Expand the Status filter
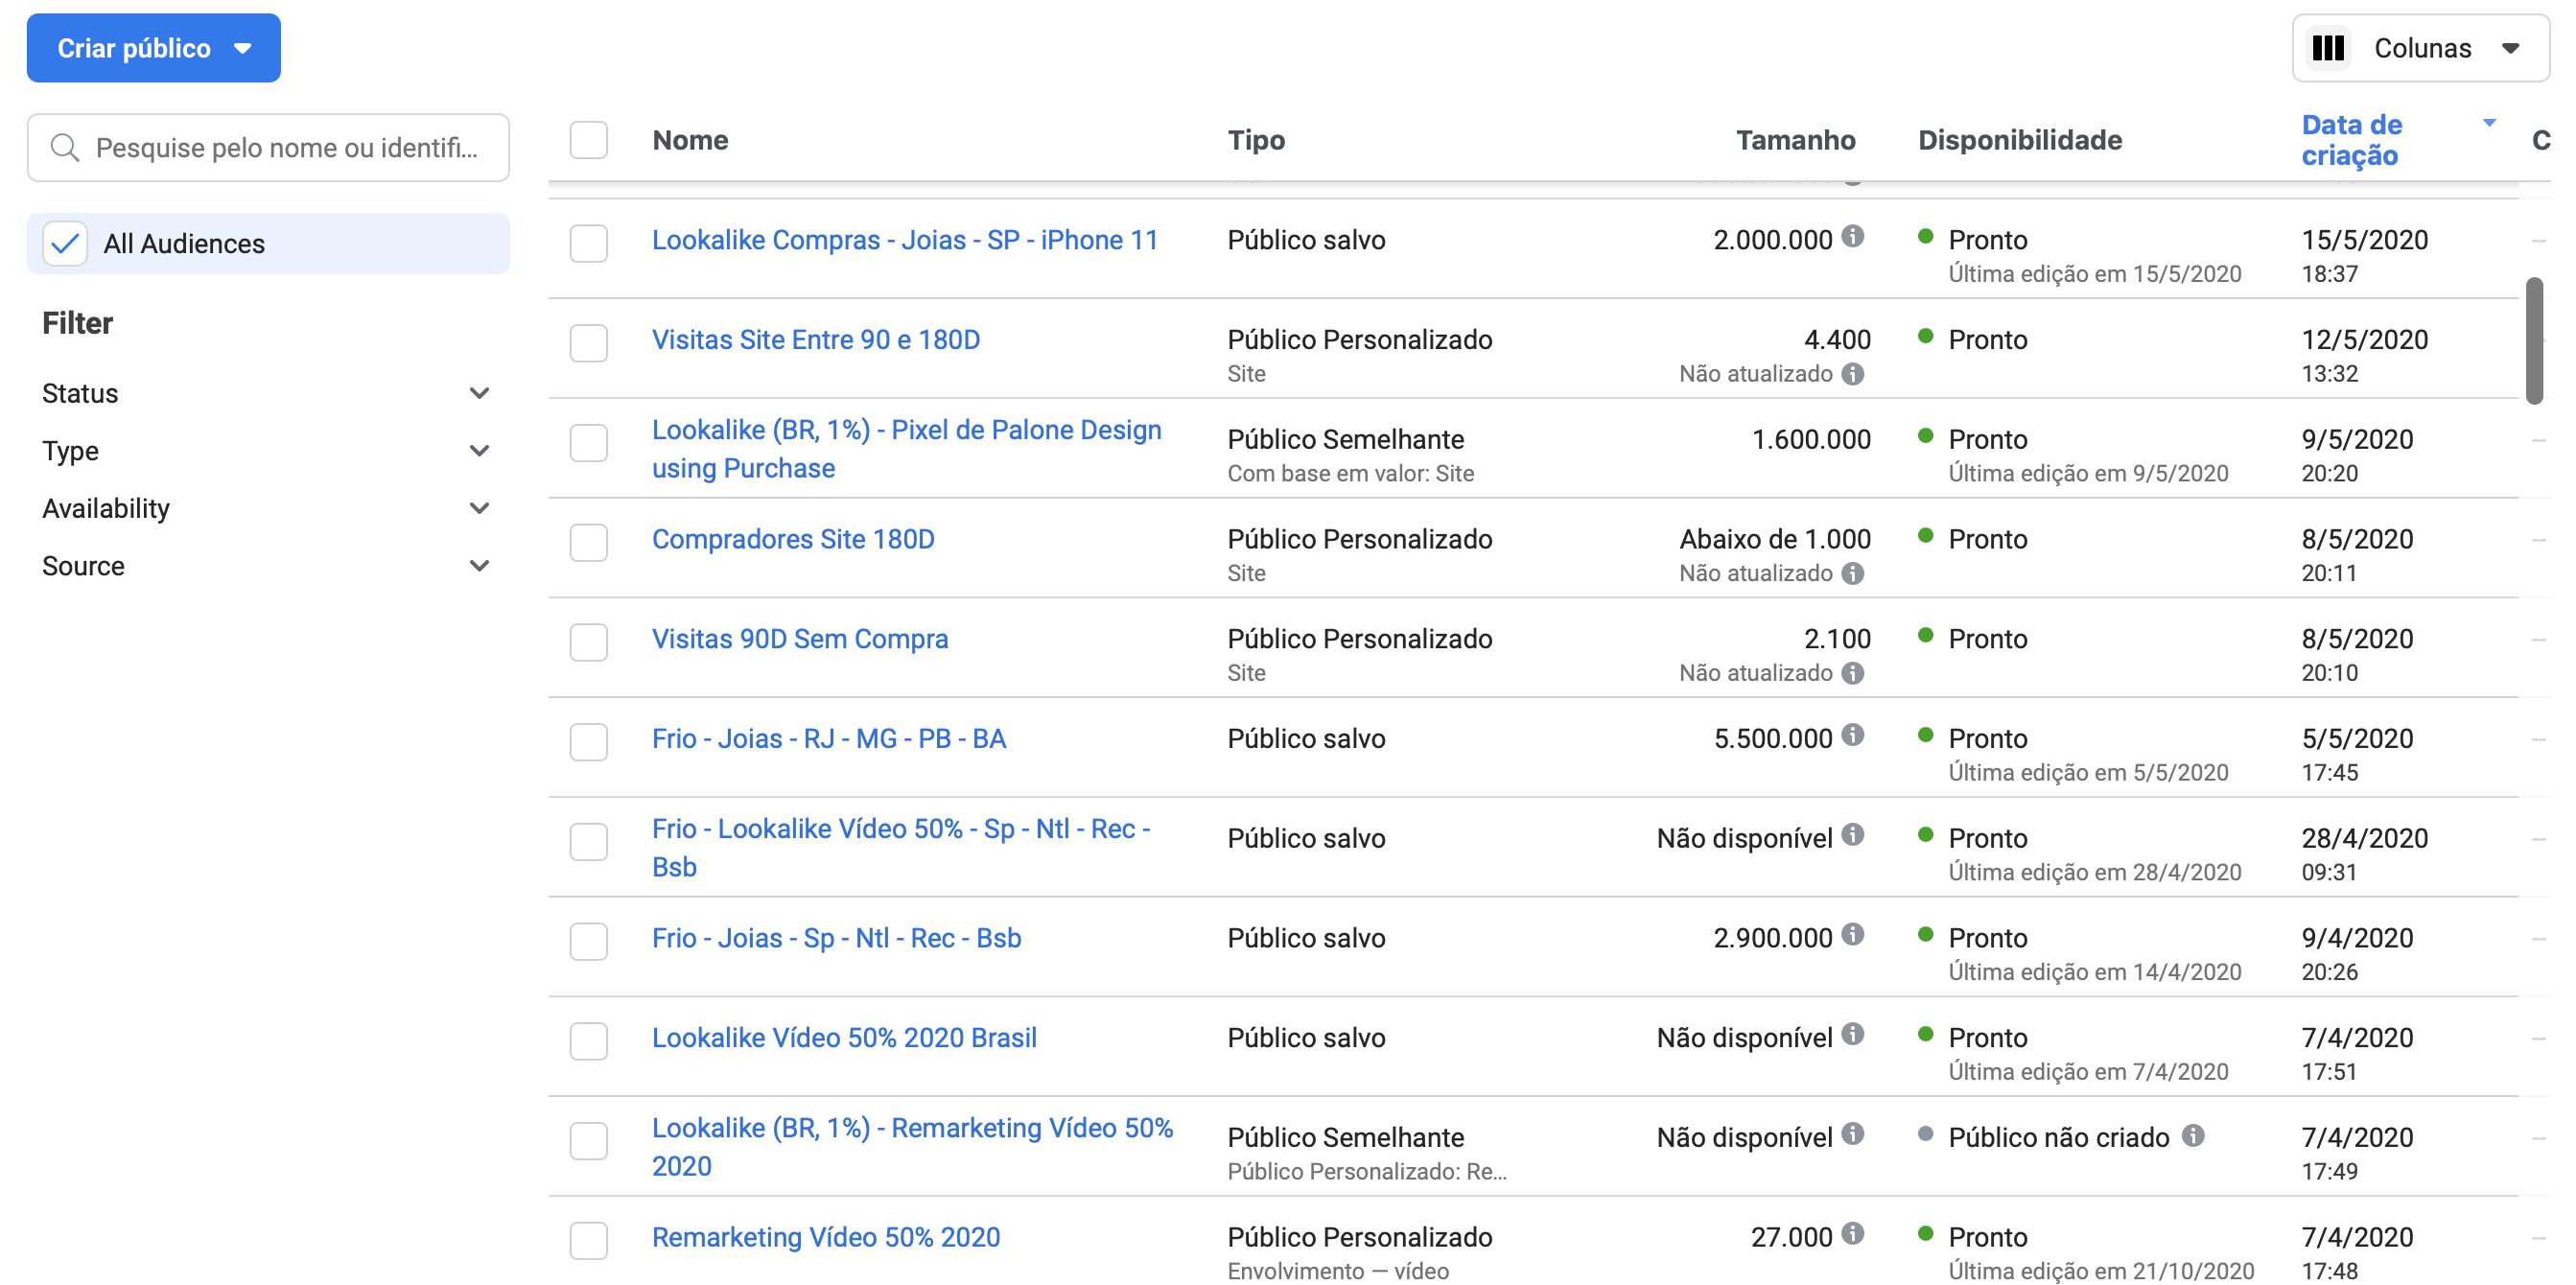2576x1285 pixels. tap(266, 393)
